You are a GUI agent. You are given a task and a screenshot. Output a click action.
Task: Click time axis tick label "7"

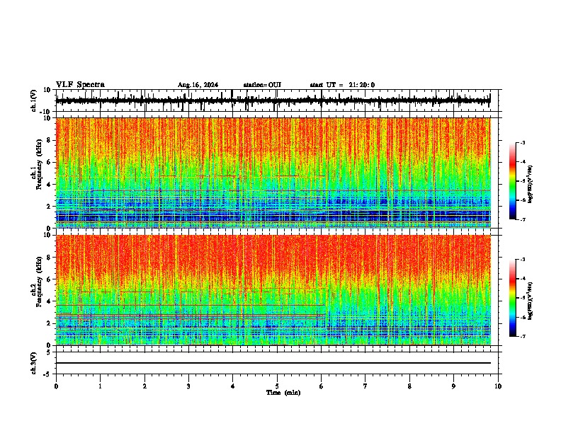coord(365,386)
